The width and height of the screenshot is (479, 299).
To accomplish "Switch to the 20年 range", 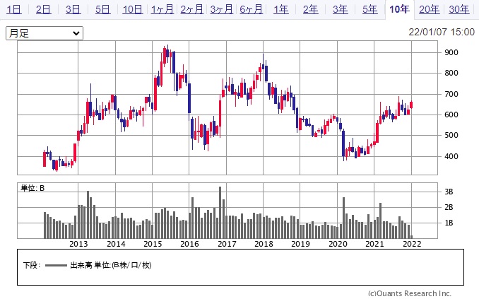I will 430,9.
